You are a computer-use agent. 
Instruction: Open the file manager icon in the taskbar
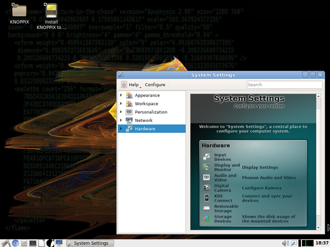pyautogui.click(x=24, y=243)
